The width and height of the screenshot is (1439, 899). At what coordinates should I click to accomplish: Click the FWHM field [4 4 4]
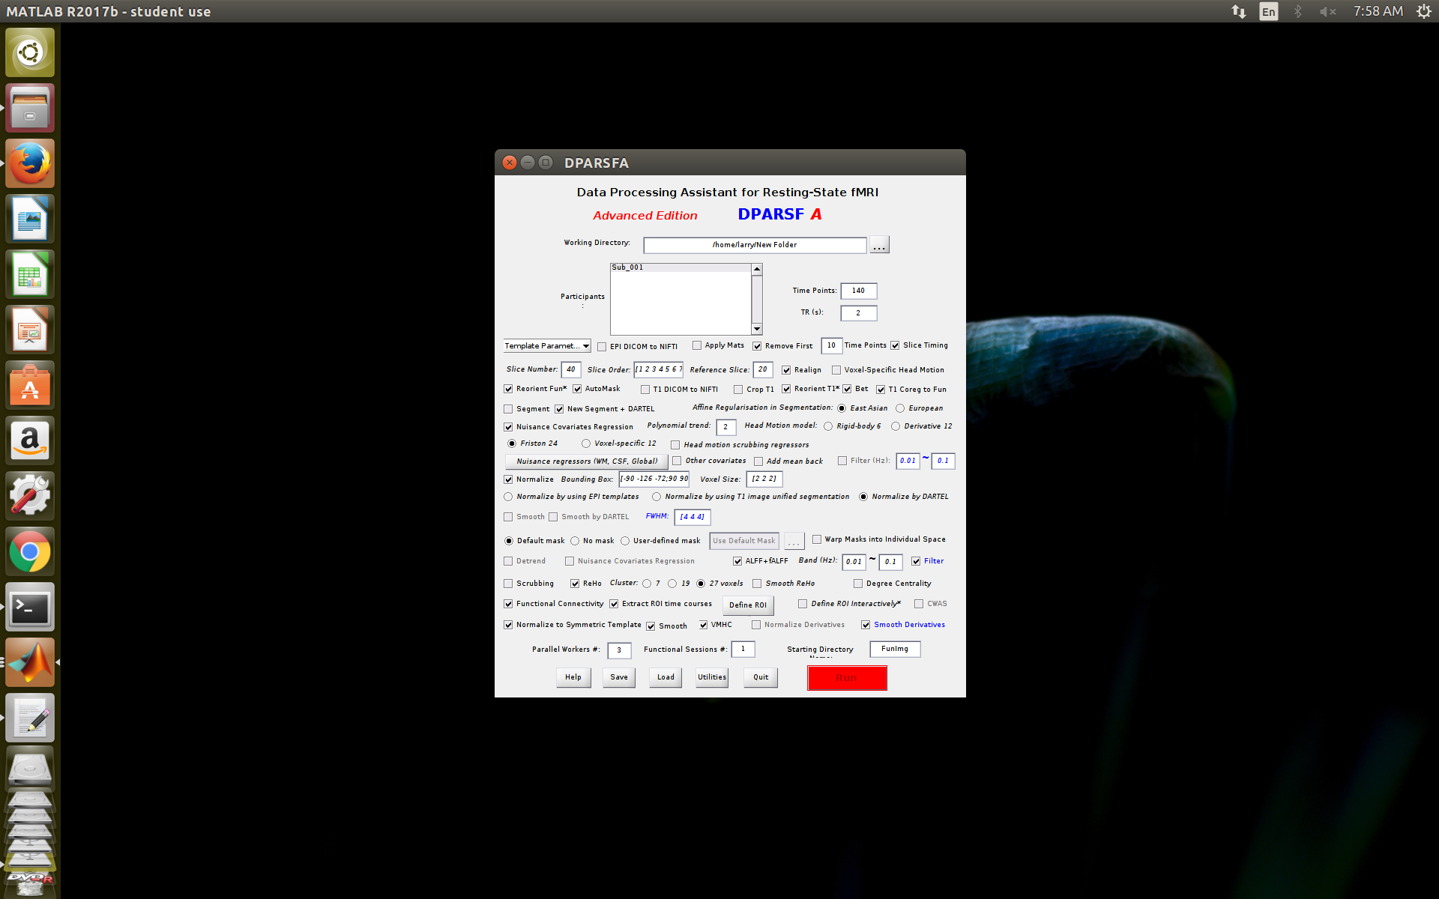click(x=692, y=517)
